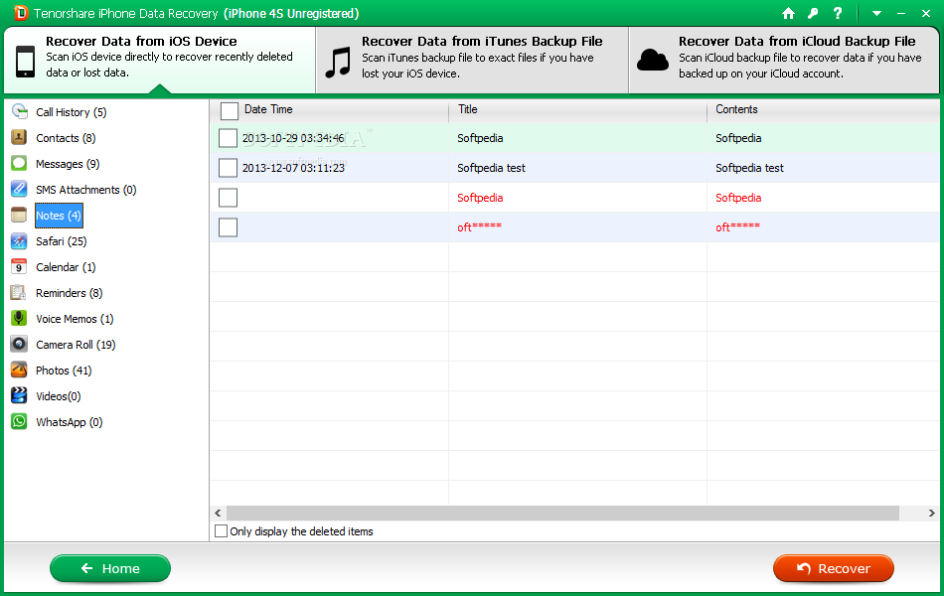Click the red oft***** Contents cell
Image resolution: width=944 pixels, height=596 pixels.
[737, 227]
